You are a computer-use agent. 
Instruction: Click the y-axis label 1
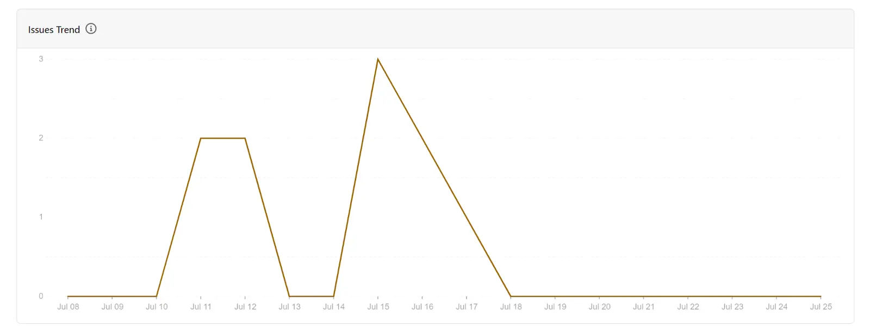tap(41, 217)
